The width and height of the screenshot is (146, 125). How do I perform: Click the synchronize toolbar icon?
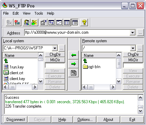(x=34, y=22)
